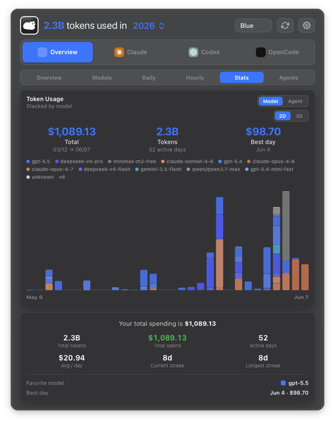Click the Jun 7 axis label
This screenshot has height=423, width=335.
point(301,297)
